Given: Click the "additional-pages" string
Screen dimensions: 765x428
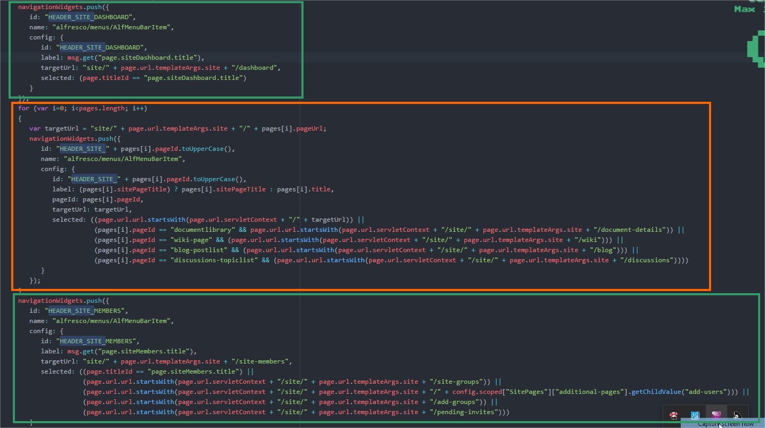Looking at the screenshot, I should click(589, 392).
